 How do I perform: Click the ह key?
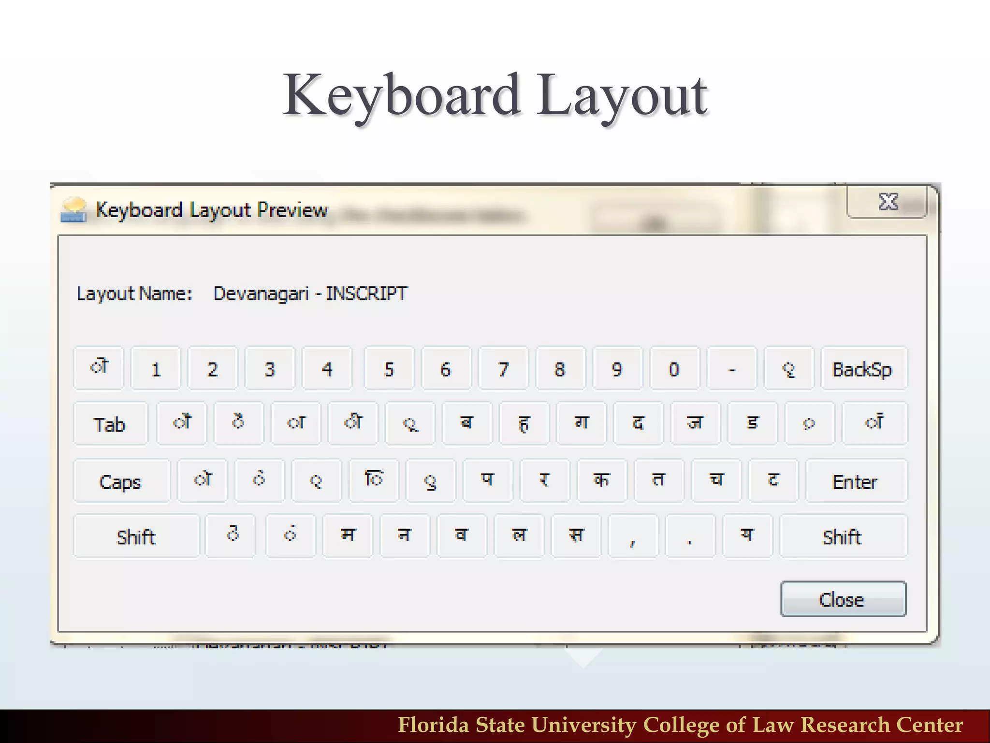click(524, 424)
